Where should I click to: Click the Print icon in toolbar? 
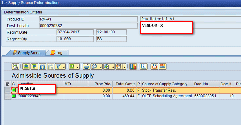pyautogui.click(x=86, y=66)
